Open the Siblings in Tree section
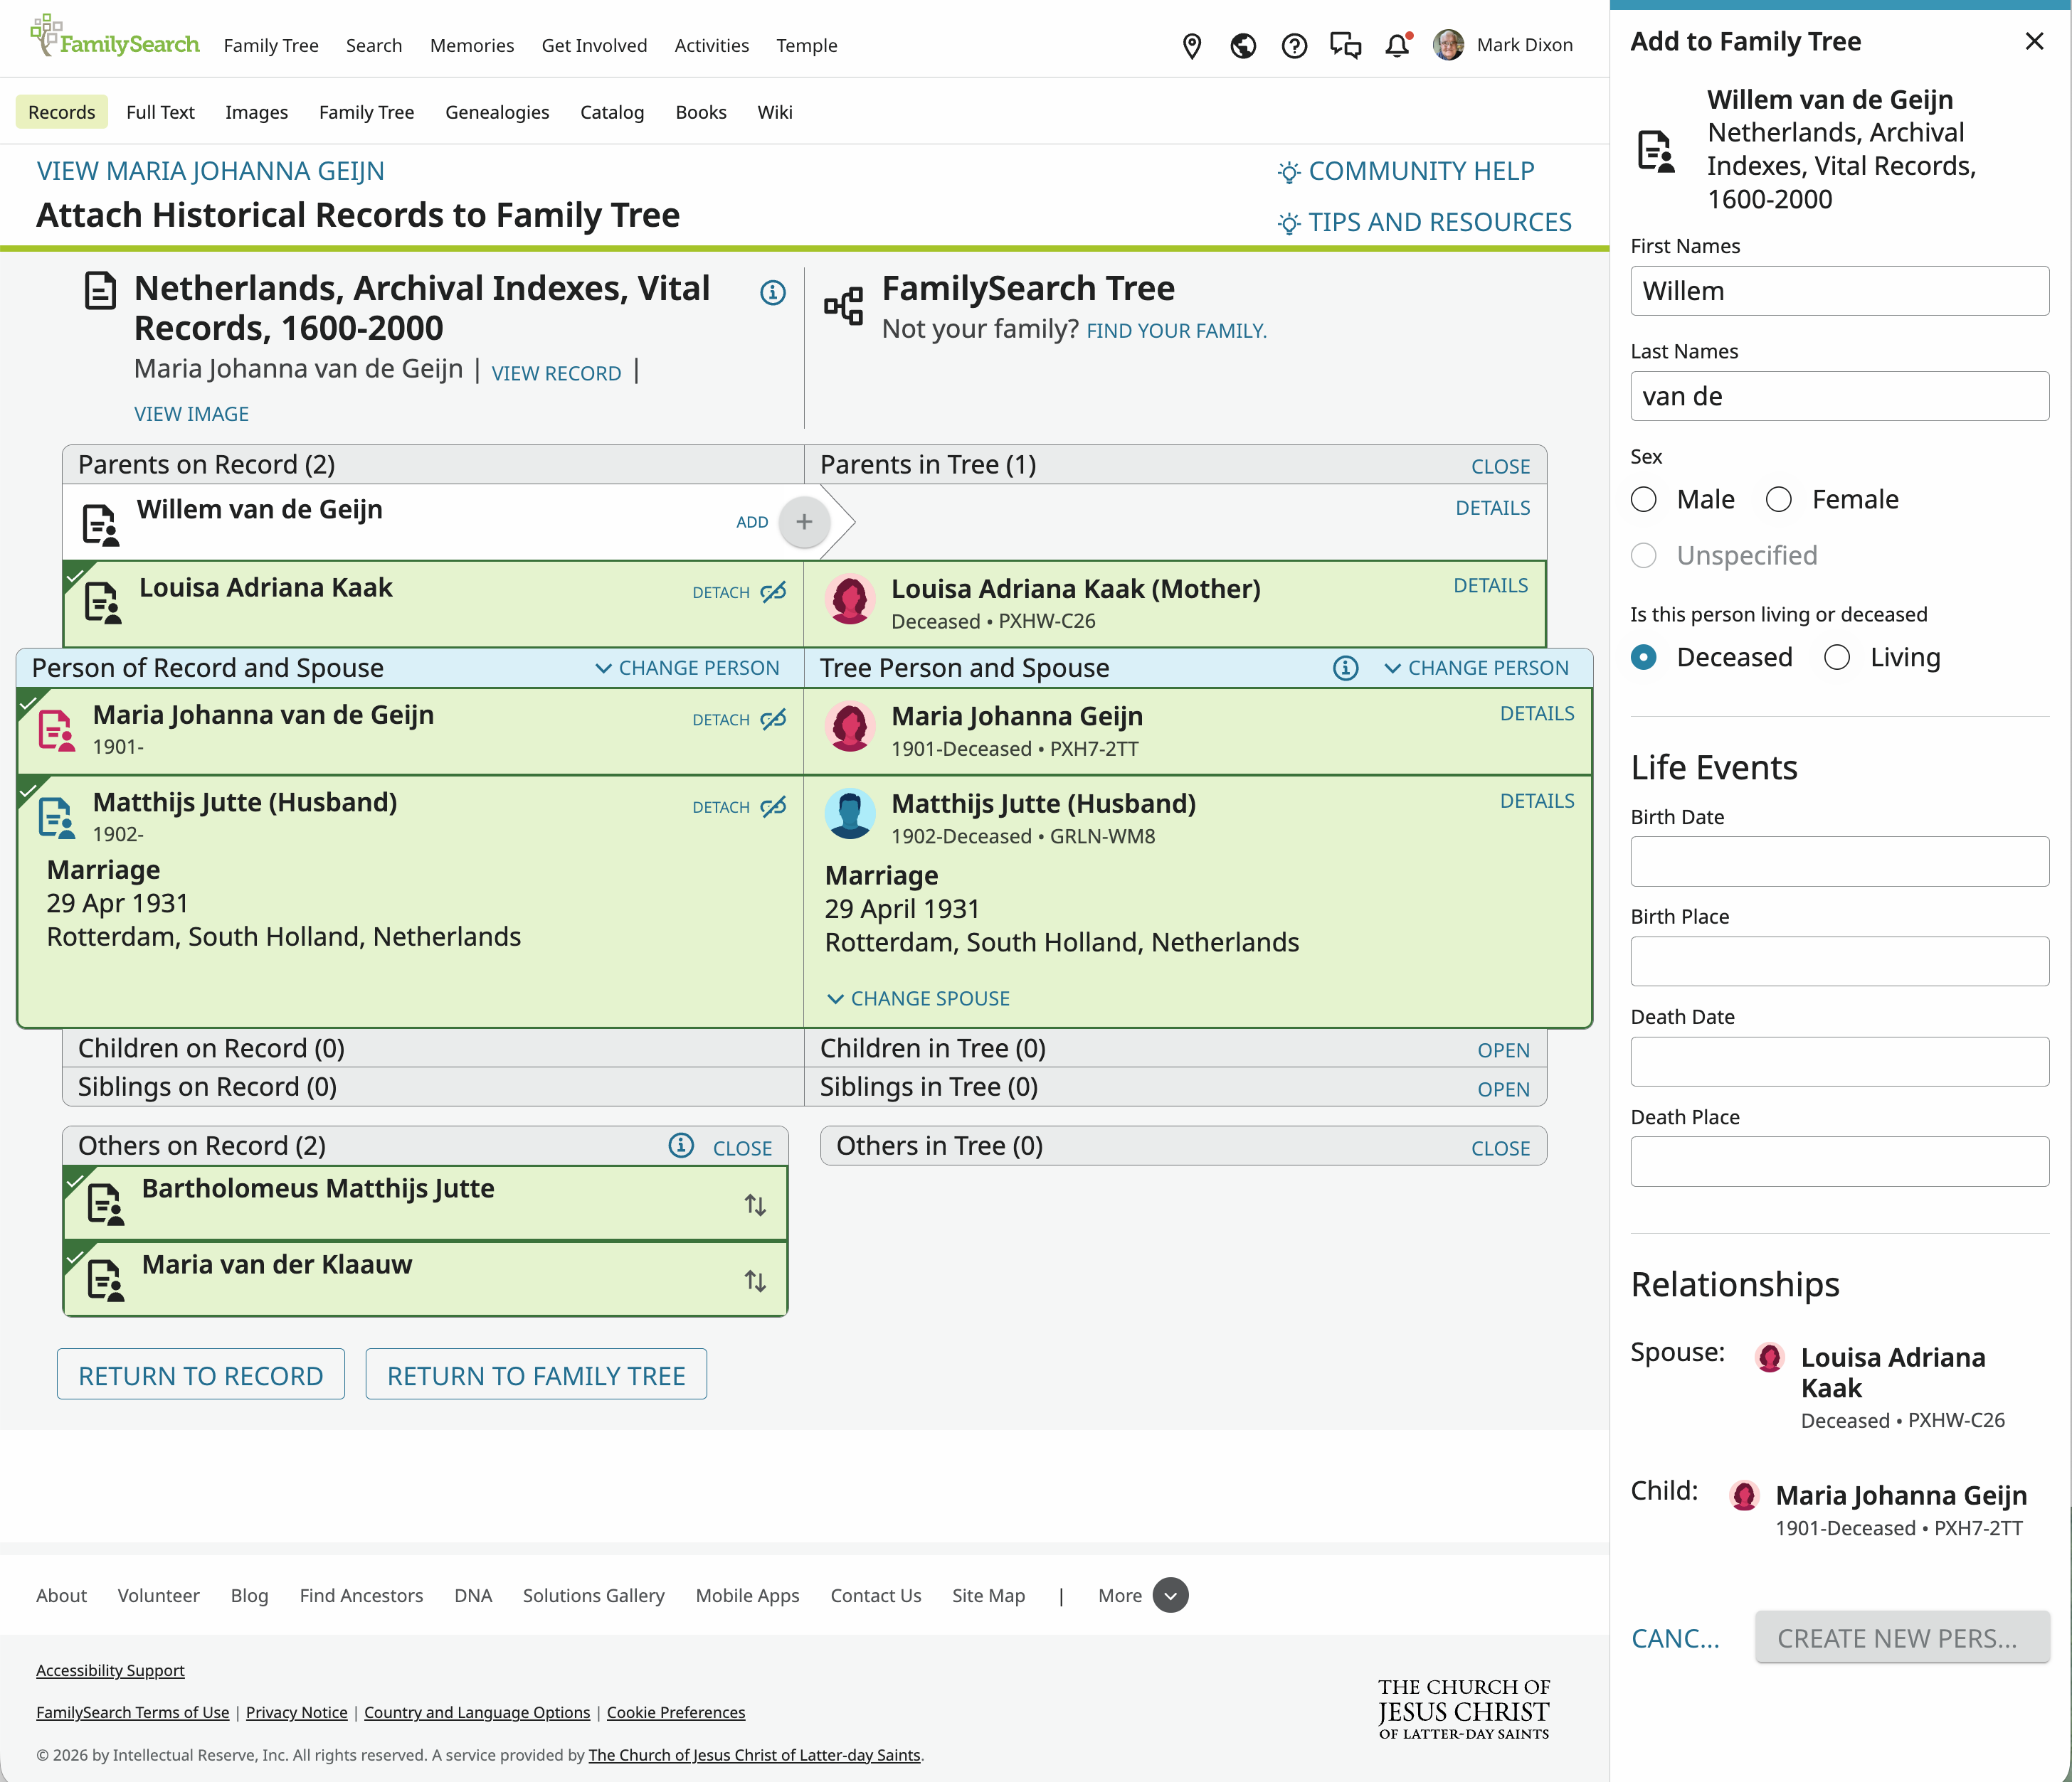Viewport: 2072px width, 1782px height. click(1503, 1089)
